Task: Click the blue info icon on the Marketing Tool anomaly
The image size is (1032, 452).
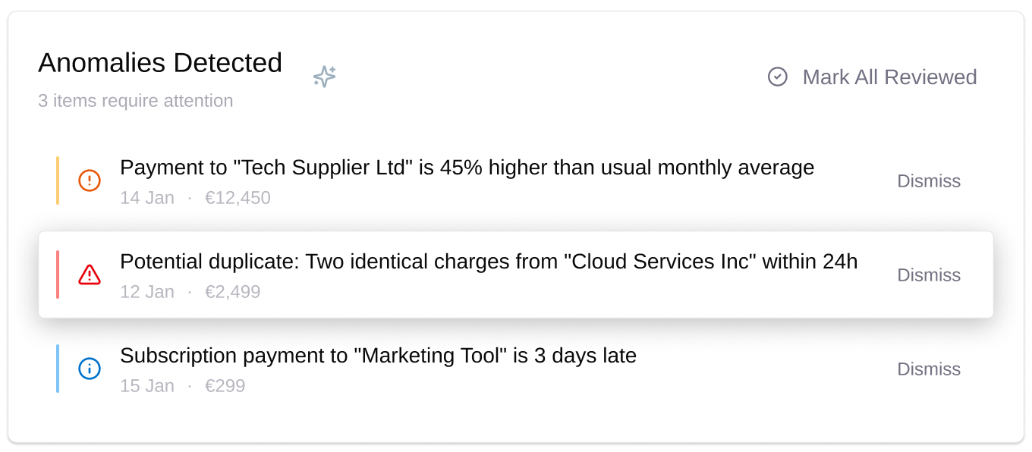Action: click(90, 369)
